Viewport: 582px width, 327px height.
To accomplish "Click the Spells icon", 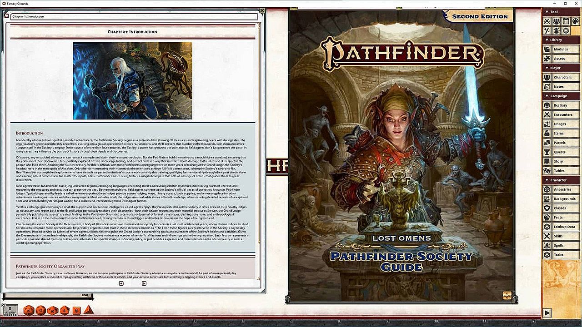I will click(x=547, y=245).
